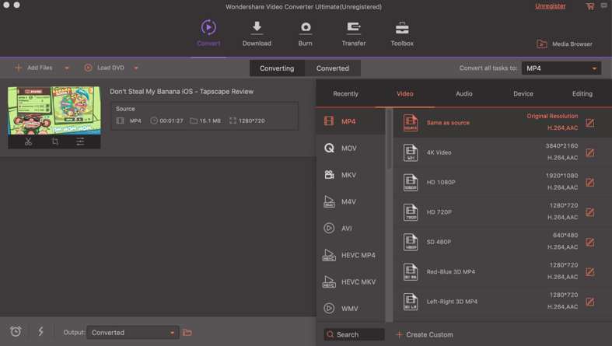Edit the SD 480P preset
This screenshot has height=346, width=612.
(x=590, y=242)
